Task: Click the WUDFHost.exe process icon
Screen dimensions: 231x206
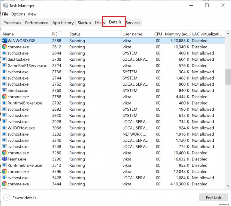Action: click(4, 128)
